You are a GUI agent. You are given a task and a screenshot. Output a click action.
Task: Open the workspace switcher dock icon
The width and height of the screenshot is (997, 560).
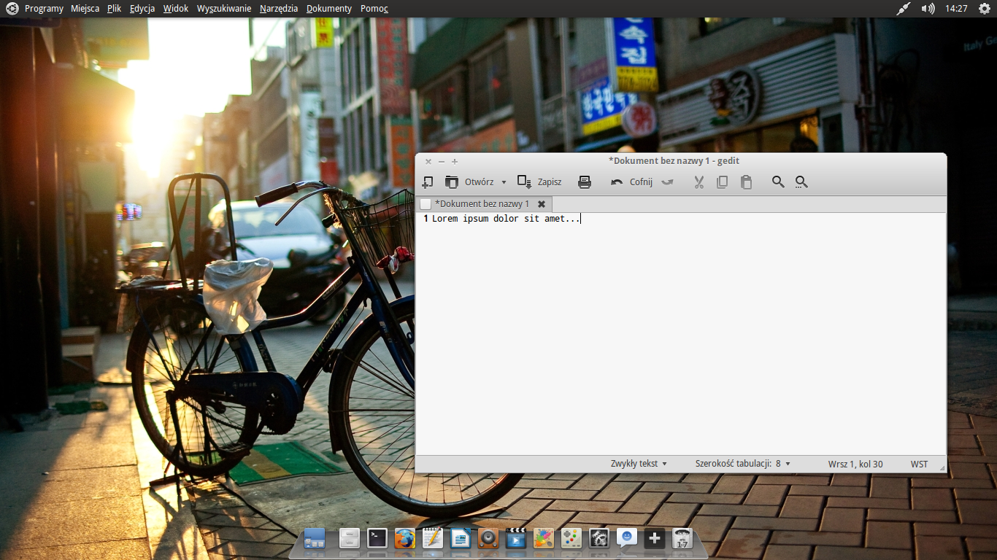click(315, 539)
